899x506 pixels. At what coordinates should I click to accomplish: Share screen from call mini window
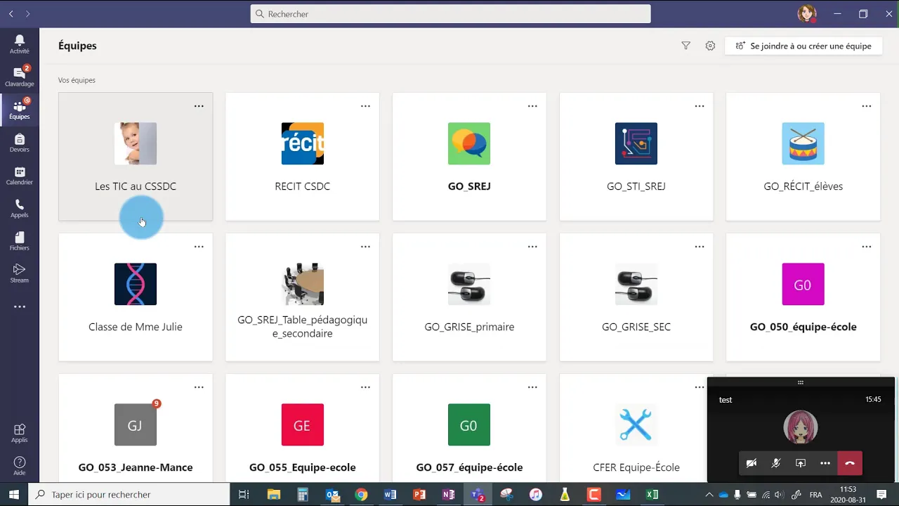click(801, 463)
